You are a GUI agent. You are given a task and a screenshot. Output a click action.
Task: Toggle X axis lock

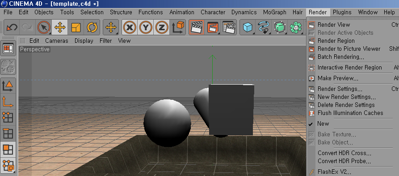(x=130, y=27)
